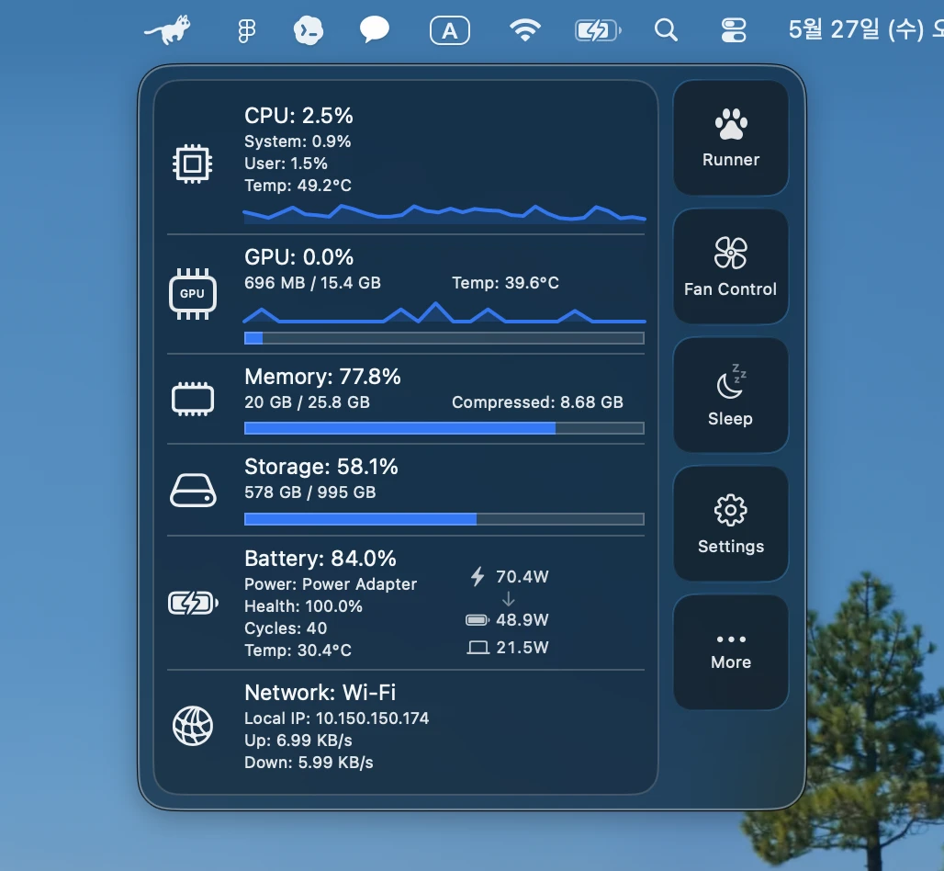Click the GPU chip icon
The image size is (944, 871).
tap(193, 294)
